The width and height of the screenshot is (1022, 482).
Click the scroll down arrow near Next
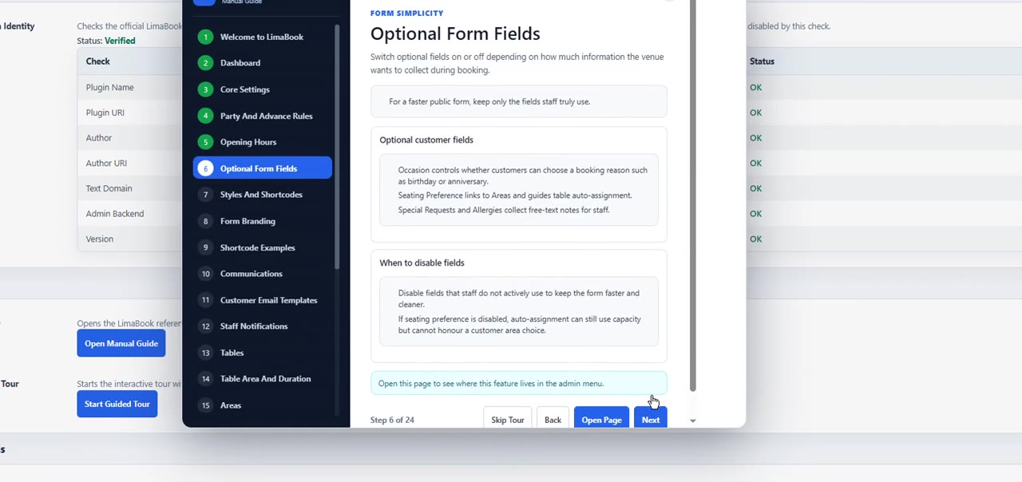(692, 421)
